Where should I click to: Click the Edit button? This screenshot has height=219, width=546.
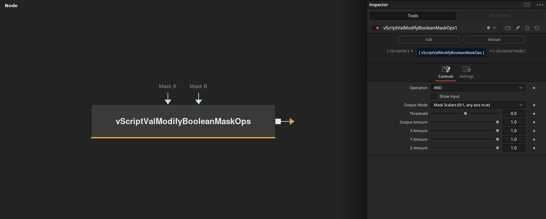(429, 39)
